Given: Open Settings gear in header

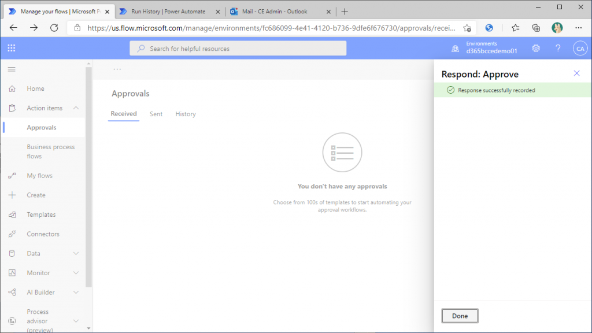Looking at the screenshot, I should (536, 49).
